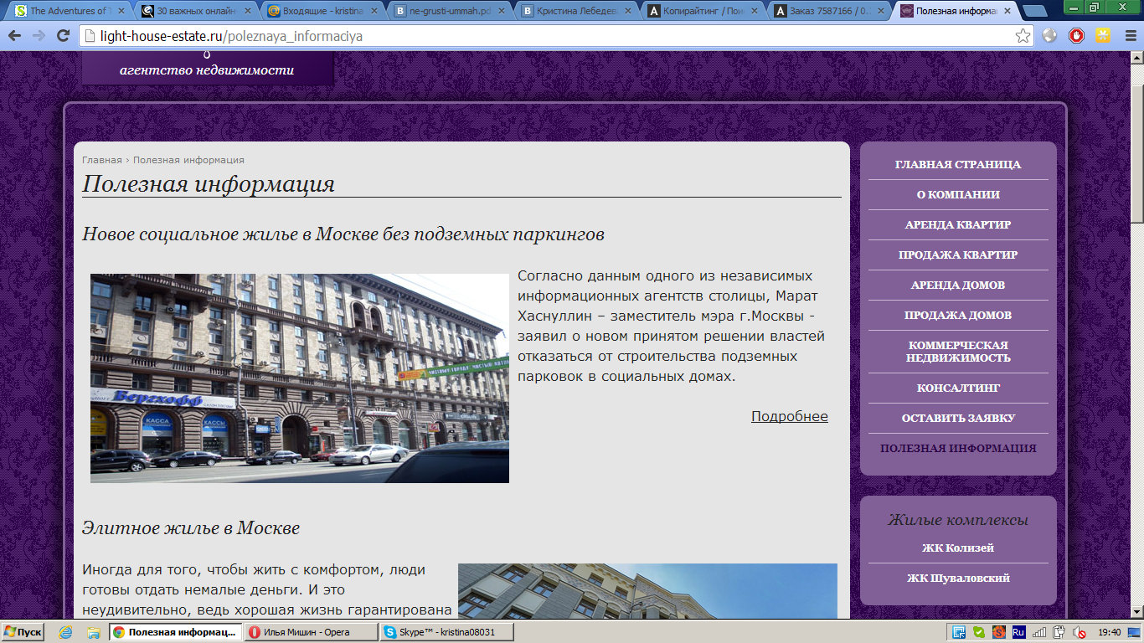The height and width of the screenshot is (643, 1144).
Task: Click scrollbar up arrow at top
Action: coord(1137,58)
